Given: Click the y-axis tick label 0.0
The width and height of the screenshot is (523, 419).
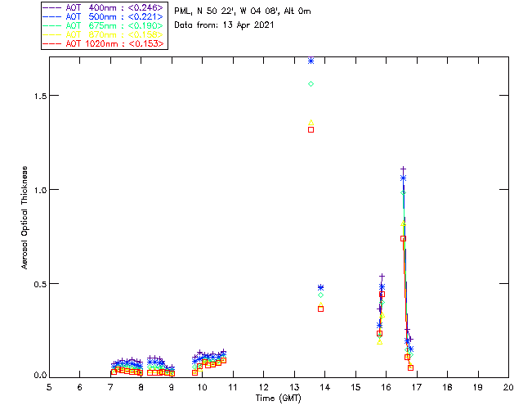Looking at the screenshot, I should (x=40, y=376).
